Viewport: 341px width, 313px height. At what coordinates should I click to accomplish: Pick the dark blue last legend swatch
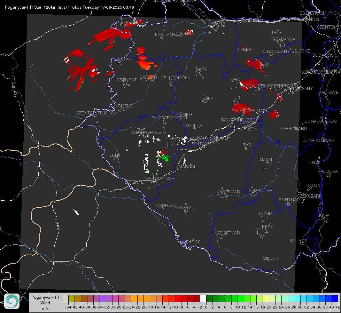tap(335, 298)
